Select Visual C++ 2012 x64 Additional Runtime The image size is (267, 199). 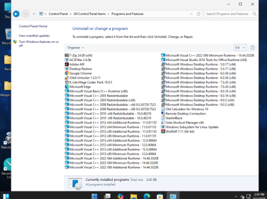tap(111, 123)
